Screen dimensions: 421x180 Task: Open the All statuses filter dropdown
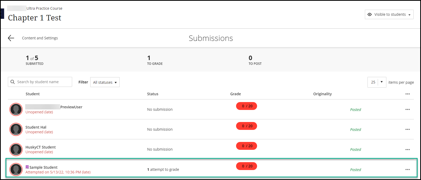point(105,82)
